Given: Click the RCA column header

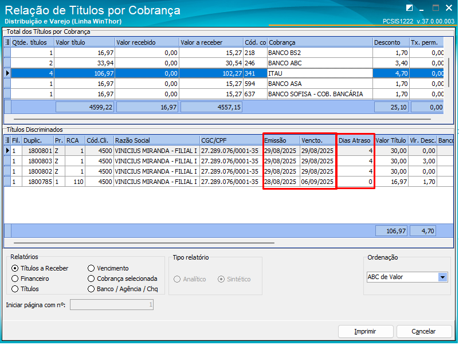Looking at the screenshot, I should click(x=75, y=140).
